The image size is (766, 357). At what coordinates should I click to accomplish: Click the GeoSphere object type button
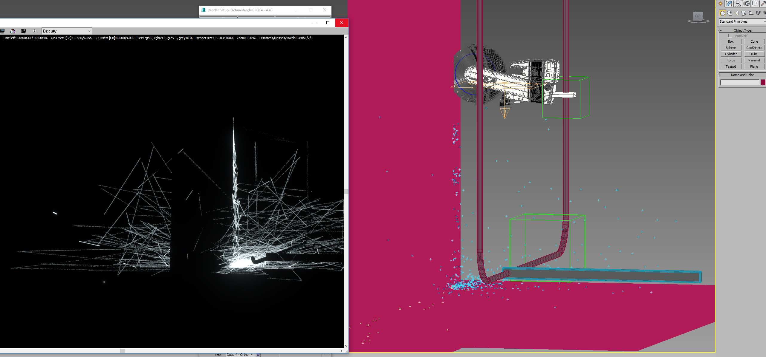click(x=754, y=48)
